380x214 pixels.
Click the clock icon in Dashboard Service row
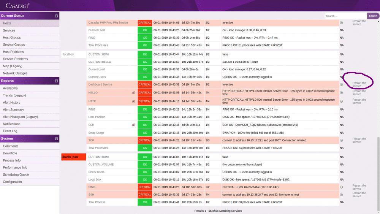point(341,84)
